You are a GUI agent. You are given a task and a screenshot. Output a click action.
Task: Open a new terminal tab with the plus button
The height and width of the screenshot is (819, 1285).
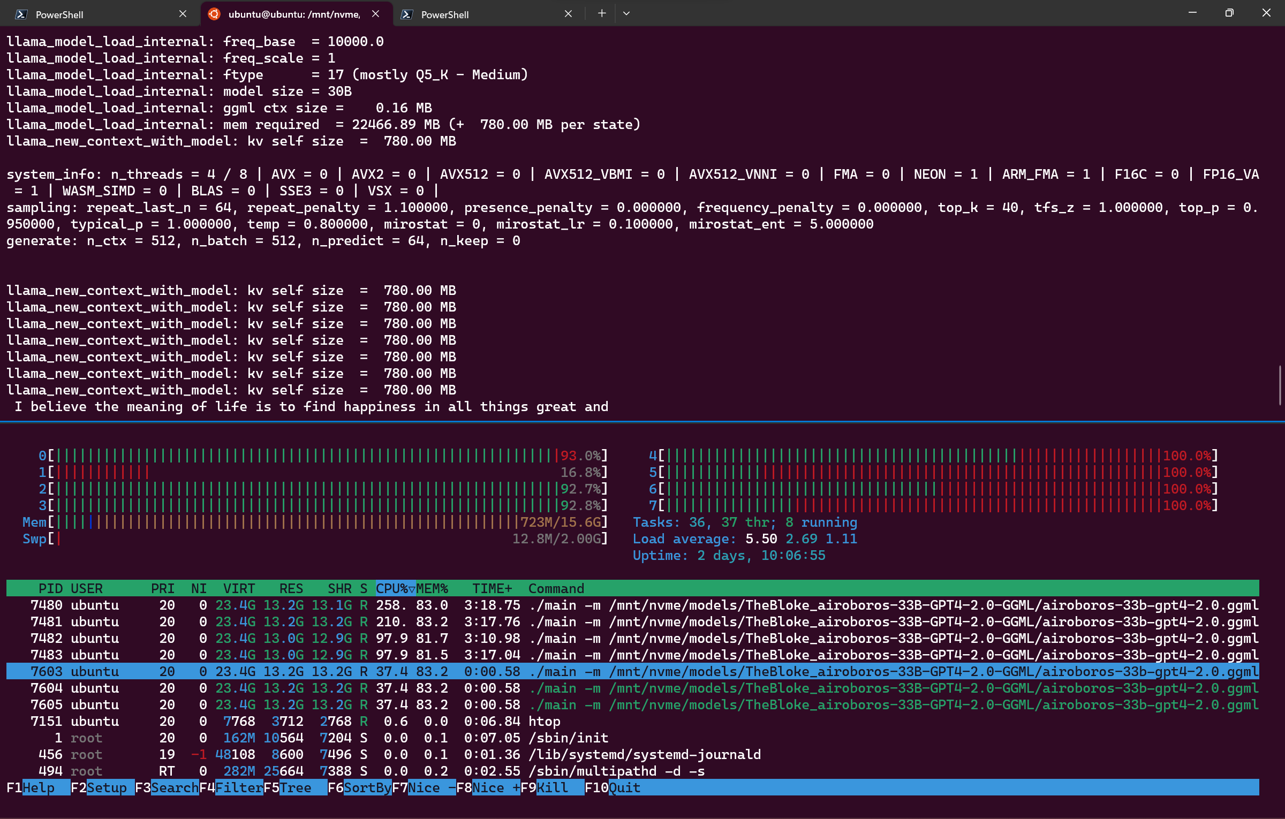(x=602, y=13)
